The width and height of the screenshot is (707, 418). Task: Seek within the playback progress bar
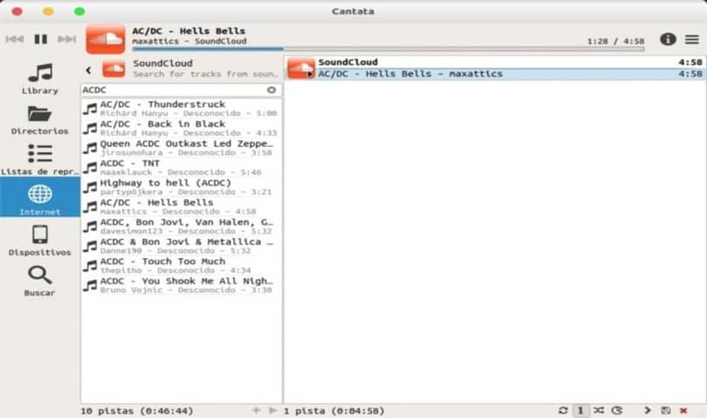[389, 49]
